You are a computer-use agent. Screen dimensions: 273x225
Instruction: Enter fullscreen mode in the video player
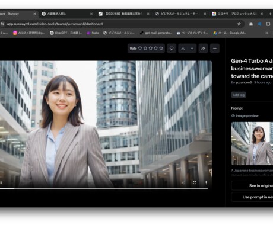(x=195, y=183)
